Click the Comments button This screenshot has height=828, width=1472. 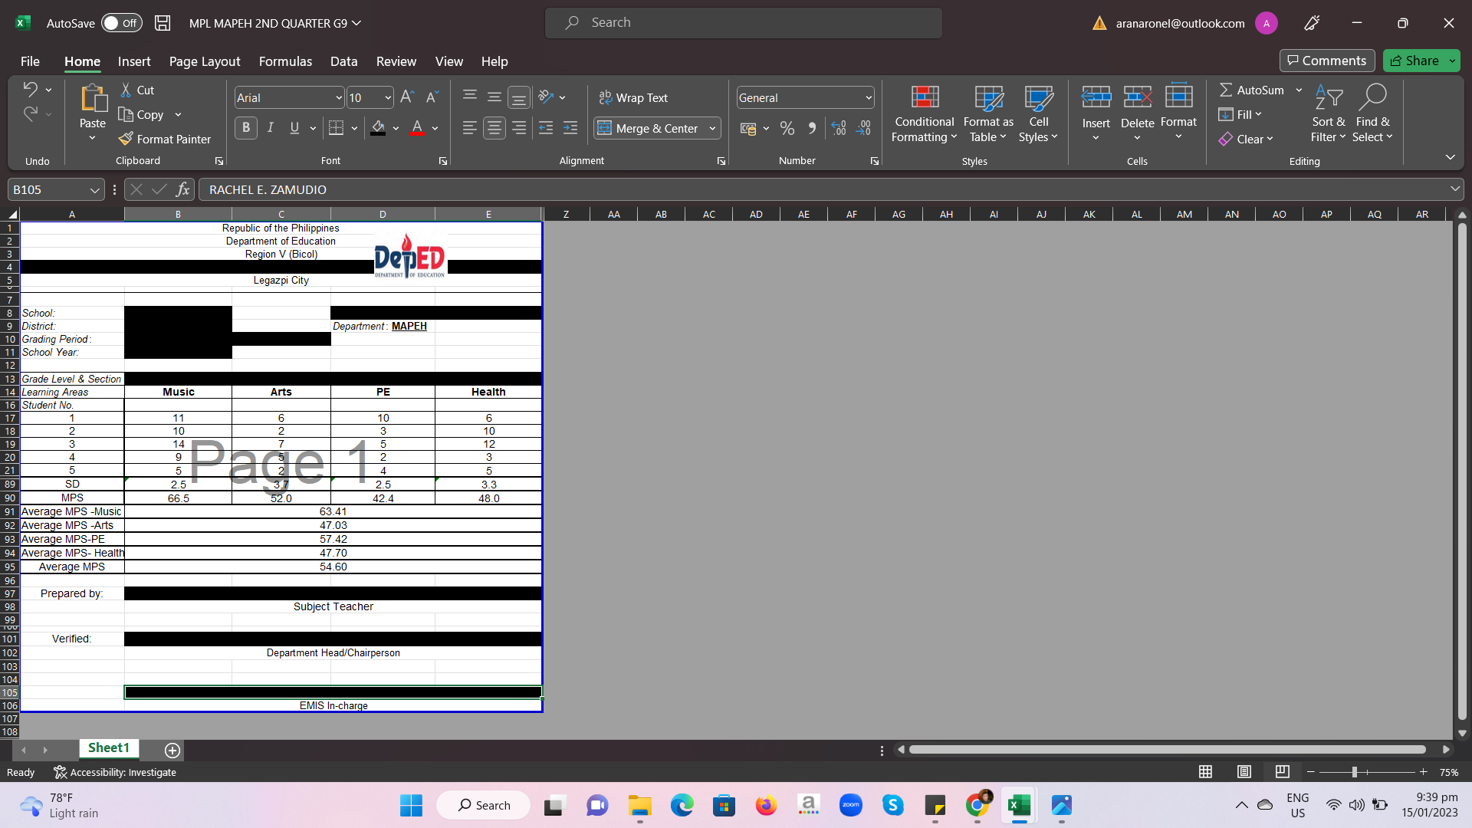(x=1326, y=61)
